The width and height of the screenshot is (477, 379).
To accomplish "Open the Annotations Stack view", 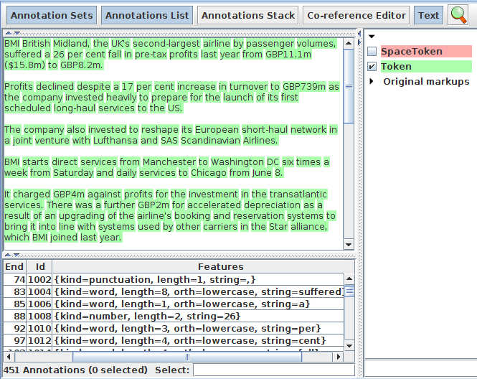I will click(247, 15).
